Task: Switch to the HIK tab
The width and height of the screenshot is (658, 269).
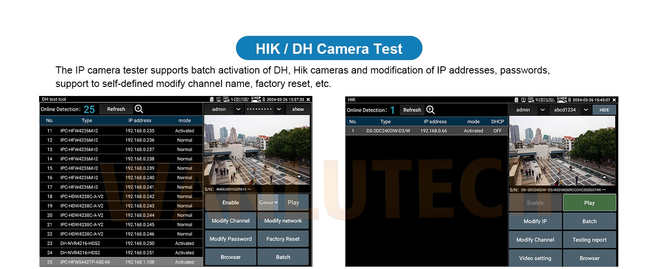Action: 351,99
